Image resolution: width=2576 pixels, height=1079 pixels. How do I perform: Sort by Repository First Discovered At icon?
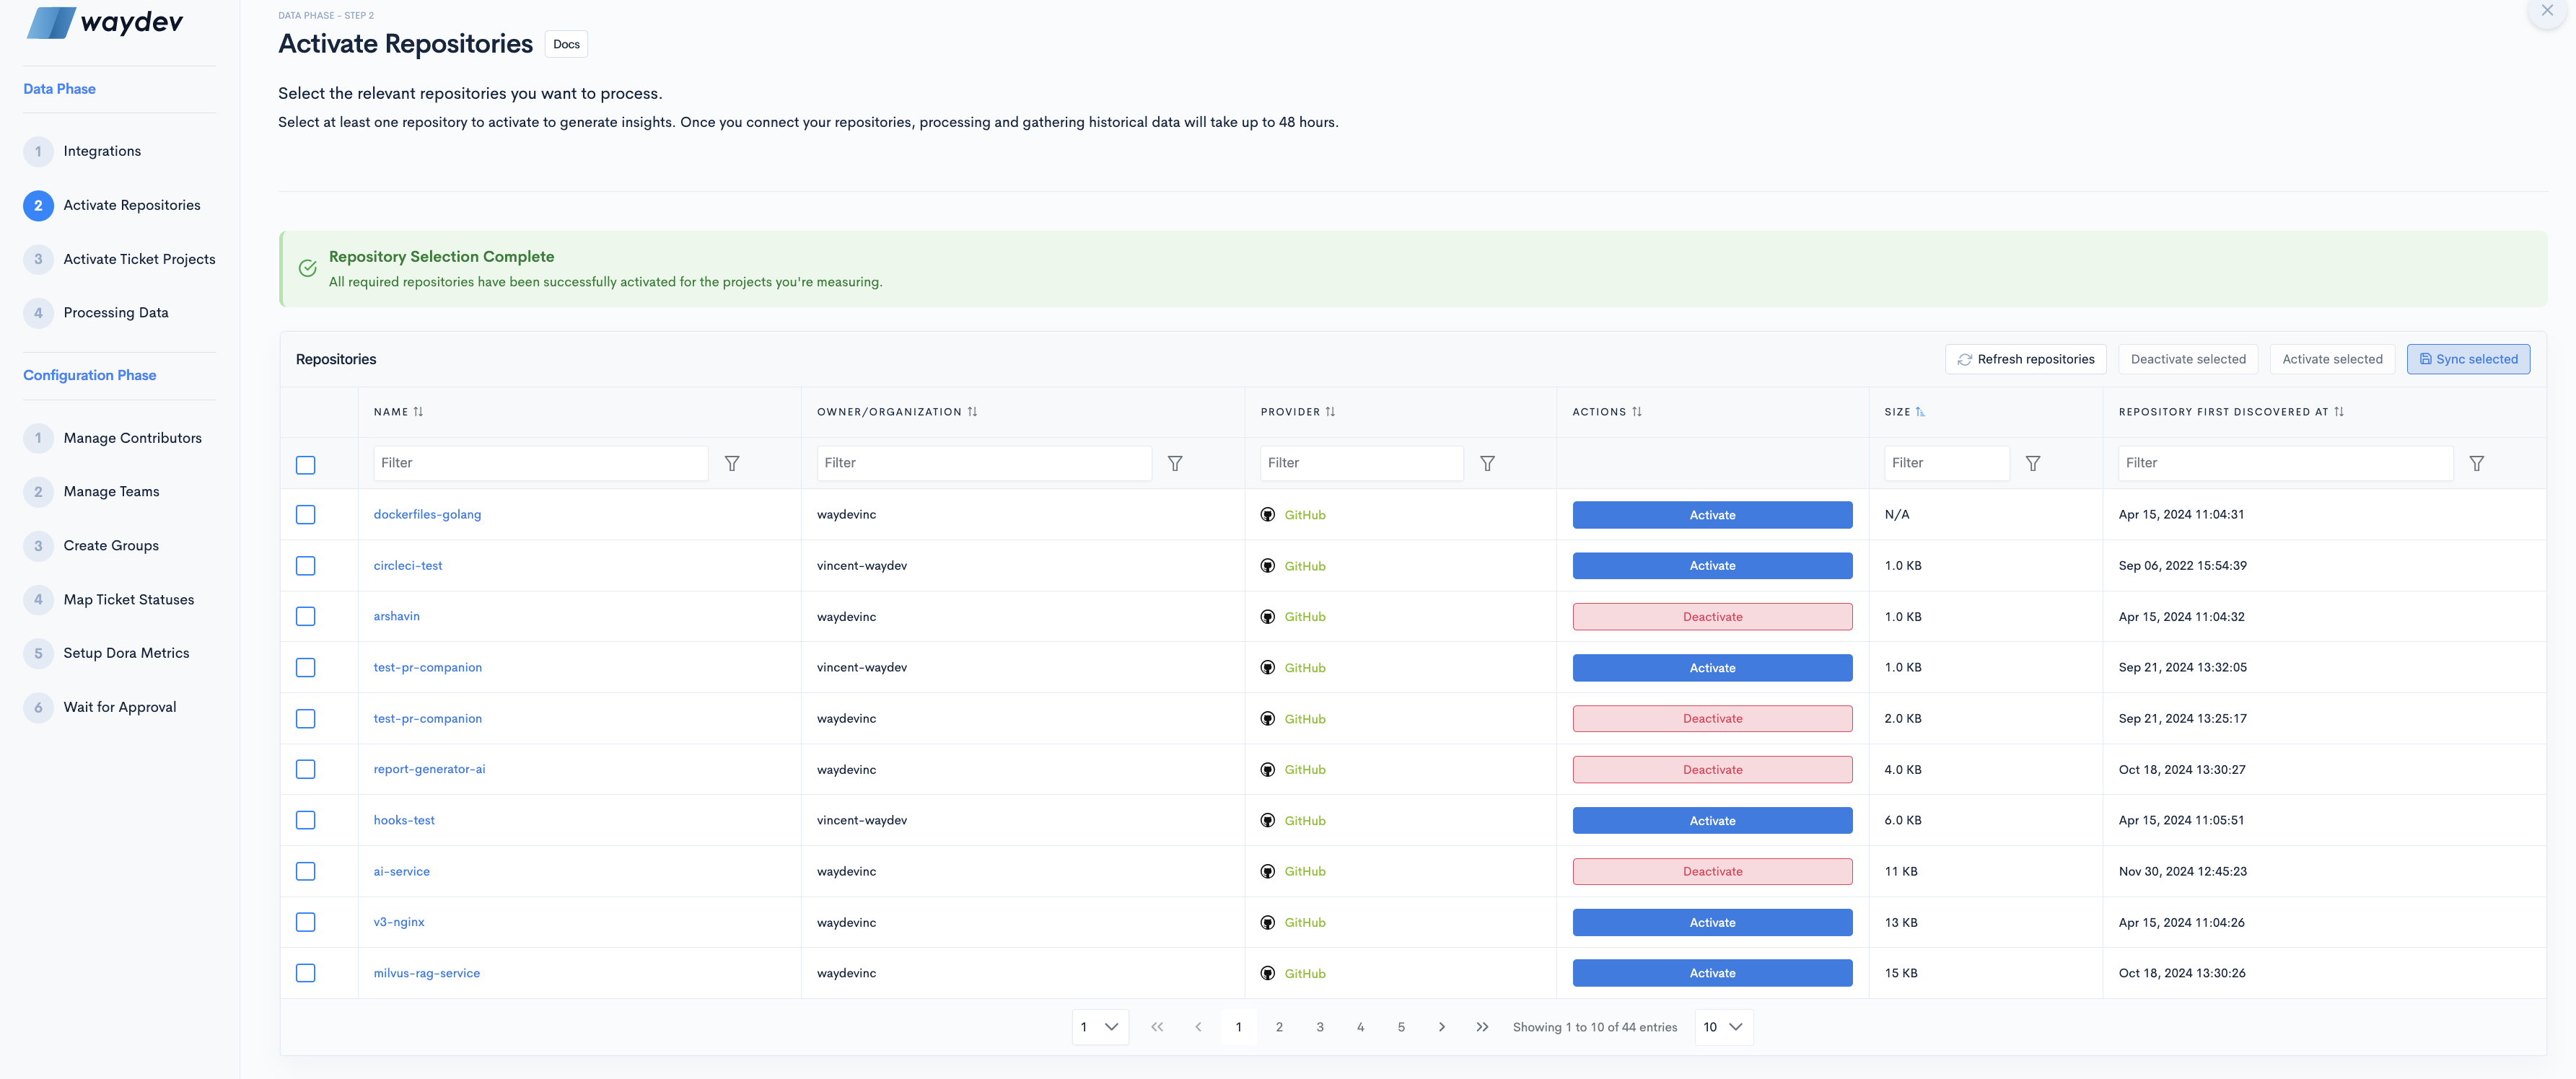[2338, 412]
